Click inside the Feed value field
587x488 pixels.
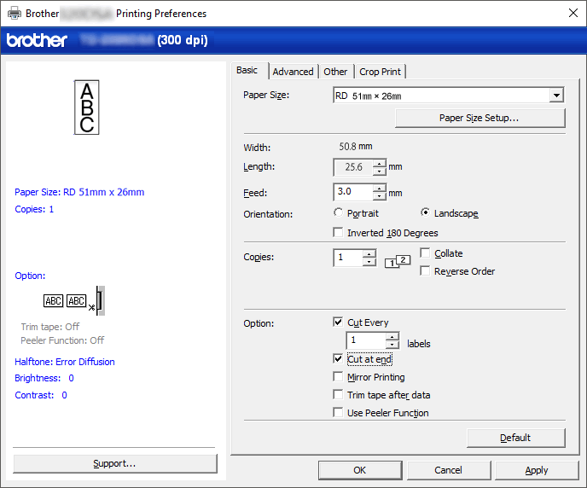point(352,192)
